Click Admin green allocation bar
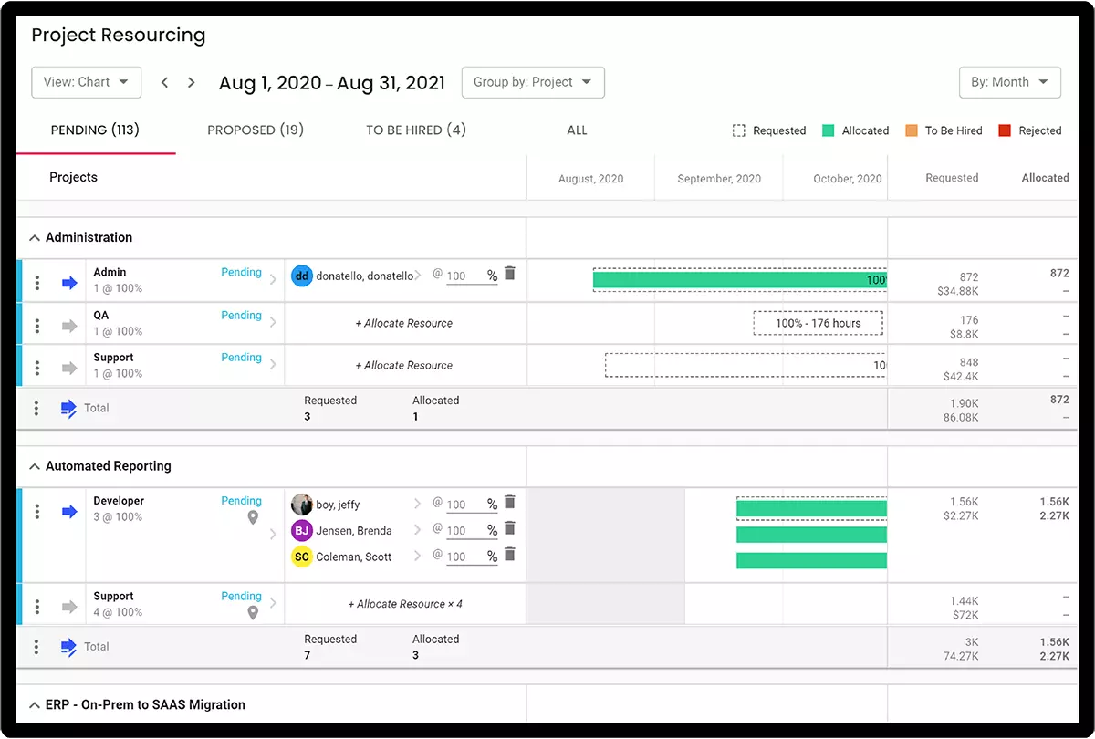 coord(740,280)
